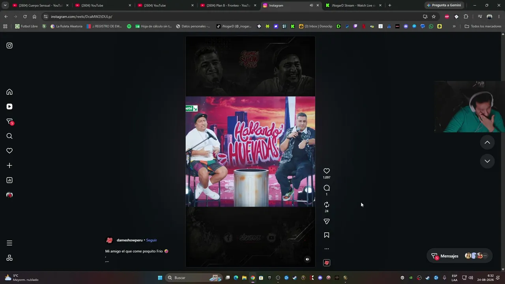This screenshot has height=284, width=505.
Task: Go to the next reel
Action: click(487, 161)
